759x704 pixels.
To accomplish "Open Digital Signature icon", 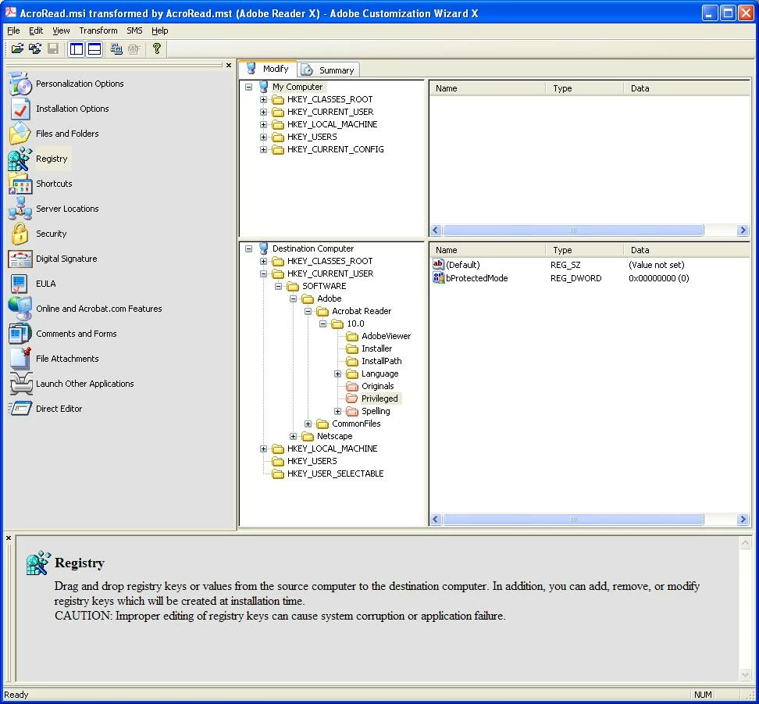I will pyautogui.click(x=20, y=259).
